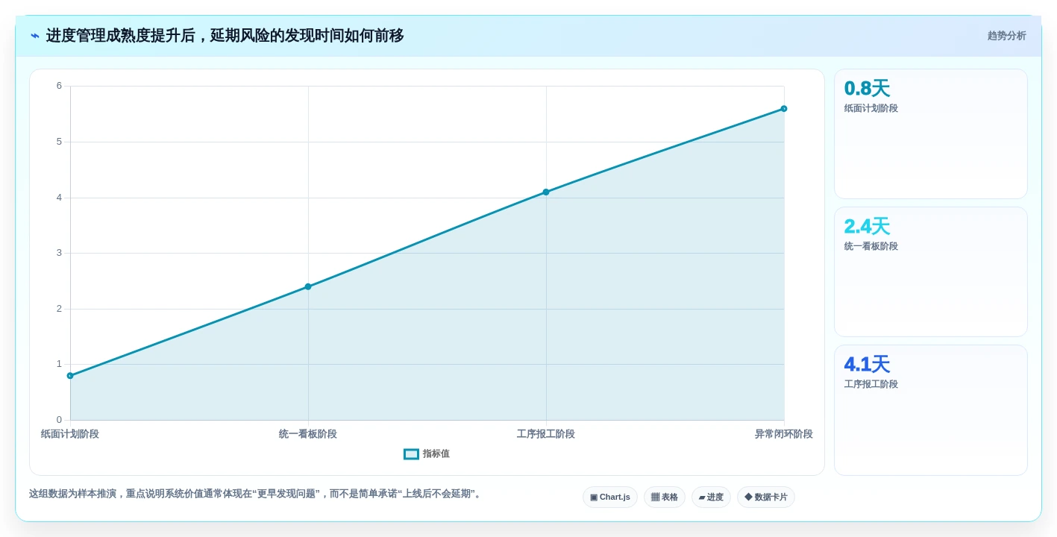Click the lightning trend icon beside the title
The image size is (1057, 537).
[x=35, y=36]
